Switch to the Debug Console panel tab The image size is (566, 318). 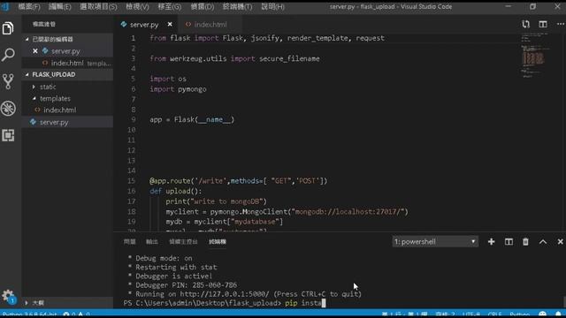point(183,241)
